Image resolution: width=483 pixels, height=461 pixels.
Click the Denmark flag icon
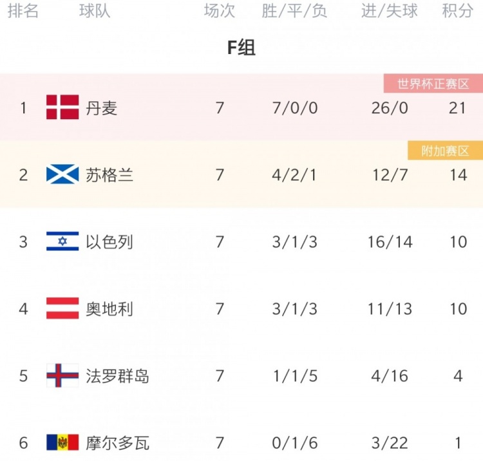[62, 107]
